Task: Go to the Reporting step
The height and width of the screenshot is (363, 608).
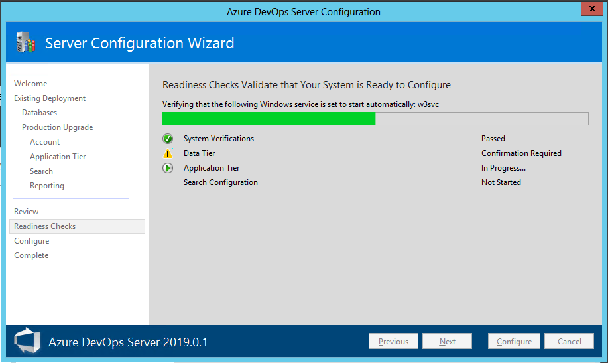Action: [x=47, y=186]
